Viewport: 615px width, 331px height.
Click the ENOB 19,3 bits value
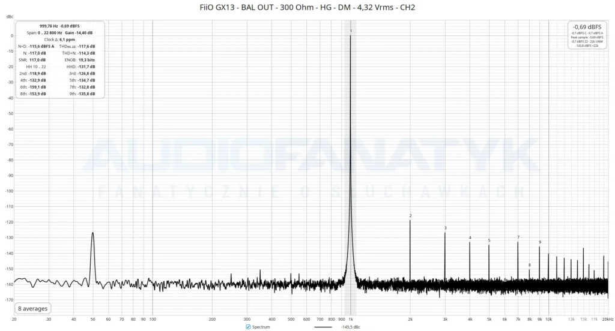[86, 60]
